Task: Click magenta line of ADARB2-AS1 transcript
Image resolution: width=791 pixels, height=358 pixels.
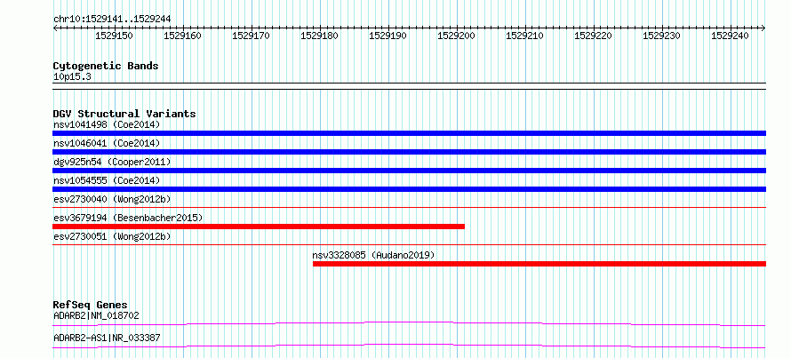Action: pyautogui.click(x=409, y=346)
